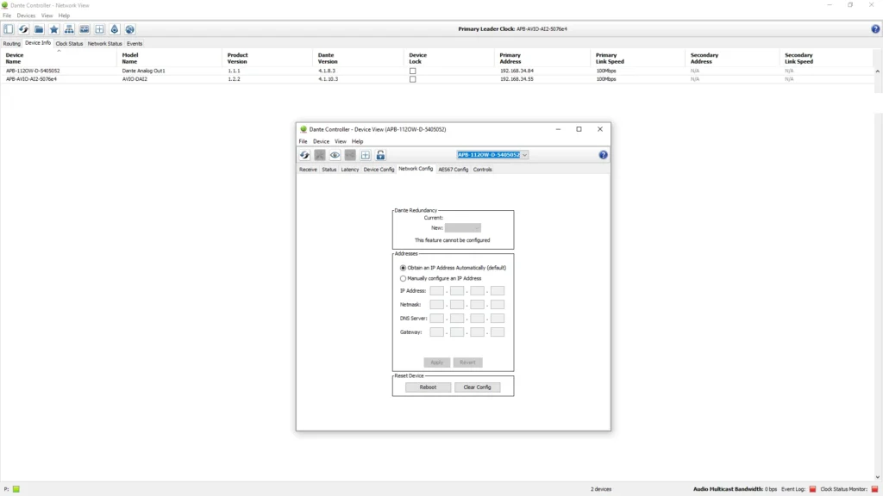Click the refresh icon in Device View toolbar
Screen dimensions: 883x496
pos(304,155)
